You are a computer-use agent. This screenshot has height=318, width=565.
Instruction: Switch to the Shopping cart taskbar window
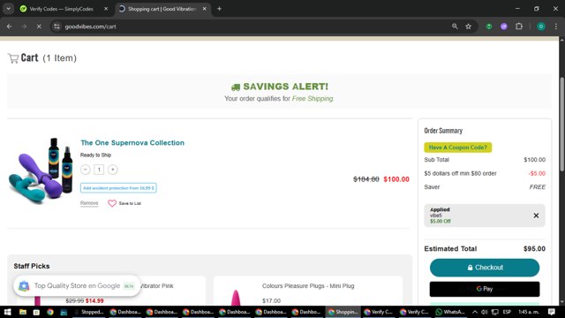343,312
